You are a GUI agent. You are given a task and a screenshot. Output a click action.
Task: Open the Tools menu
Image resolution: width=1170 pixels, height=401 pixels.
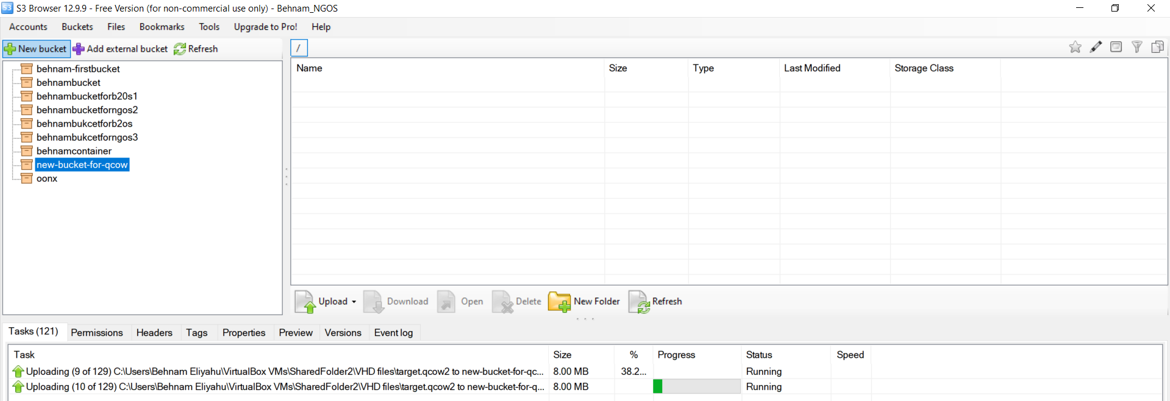209,27
